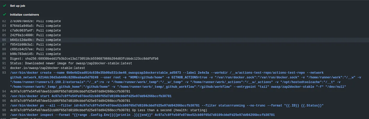Select line number 91 in the log

point(4,63)
